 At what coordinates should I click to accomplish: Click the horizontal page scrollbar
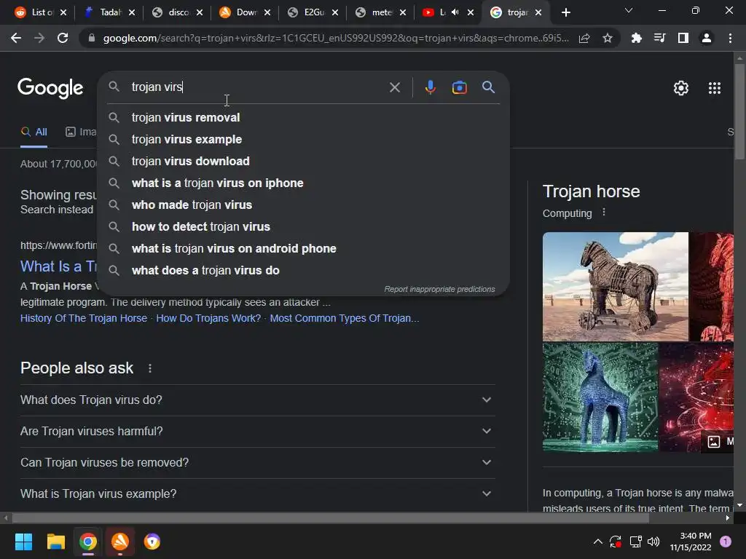coord(330,518)
